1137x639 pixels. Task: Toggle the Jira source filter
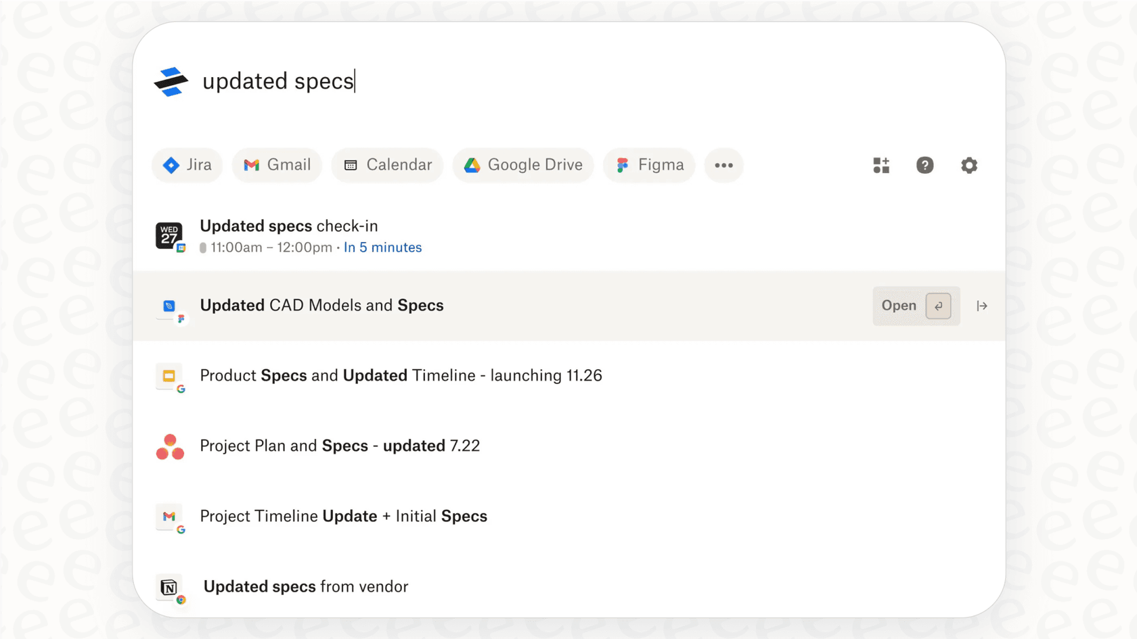tap(187, 165)
